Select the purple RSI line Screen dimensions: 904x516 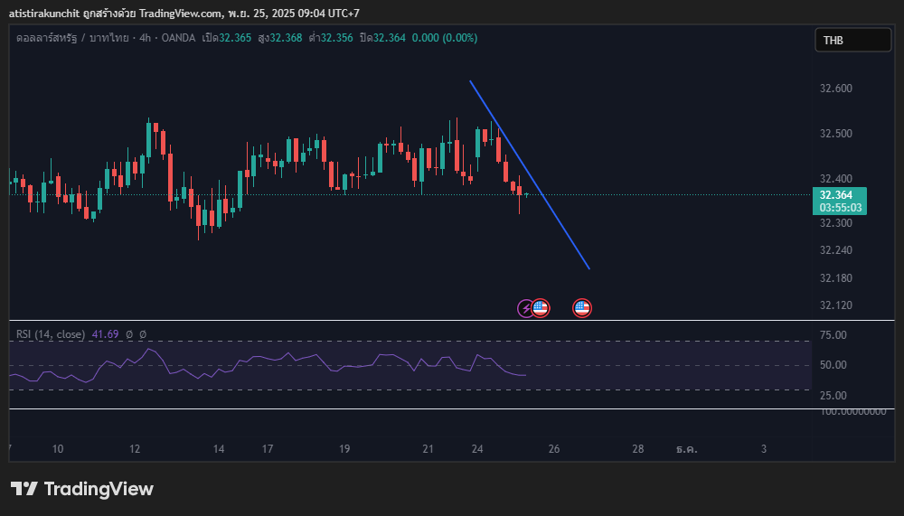(271, 359)
